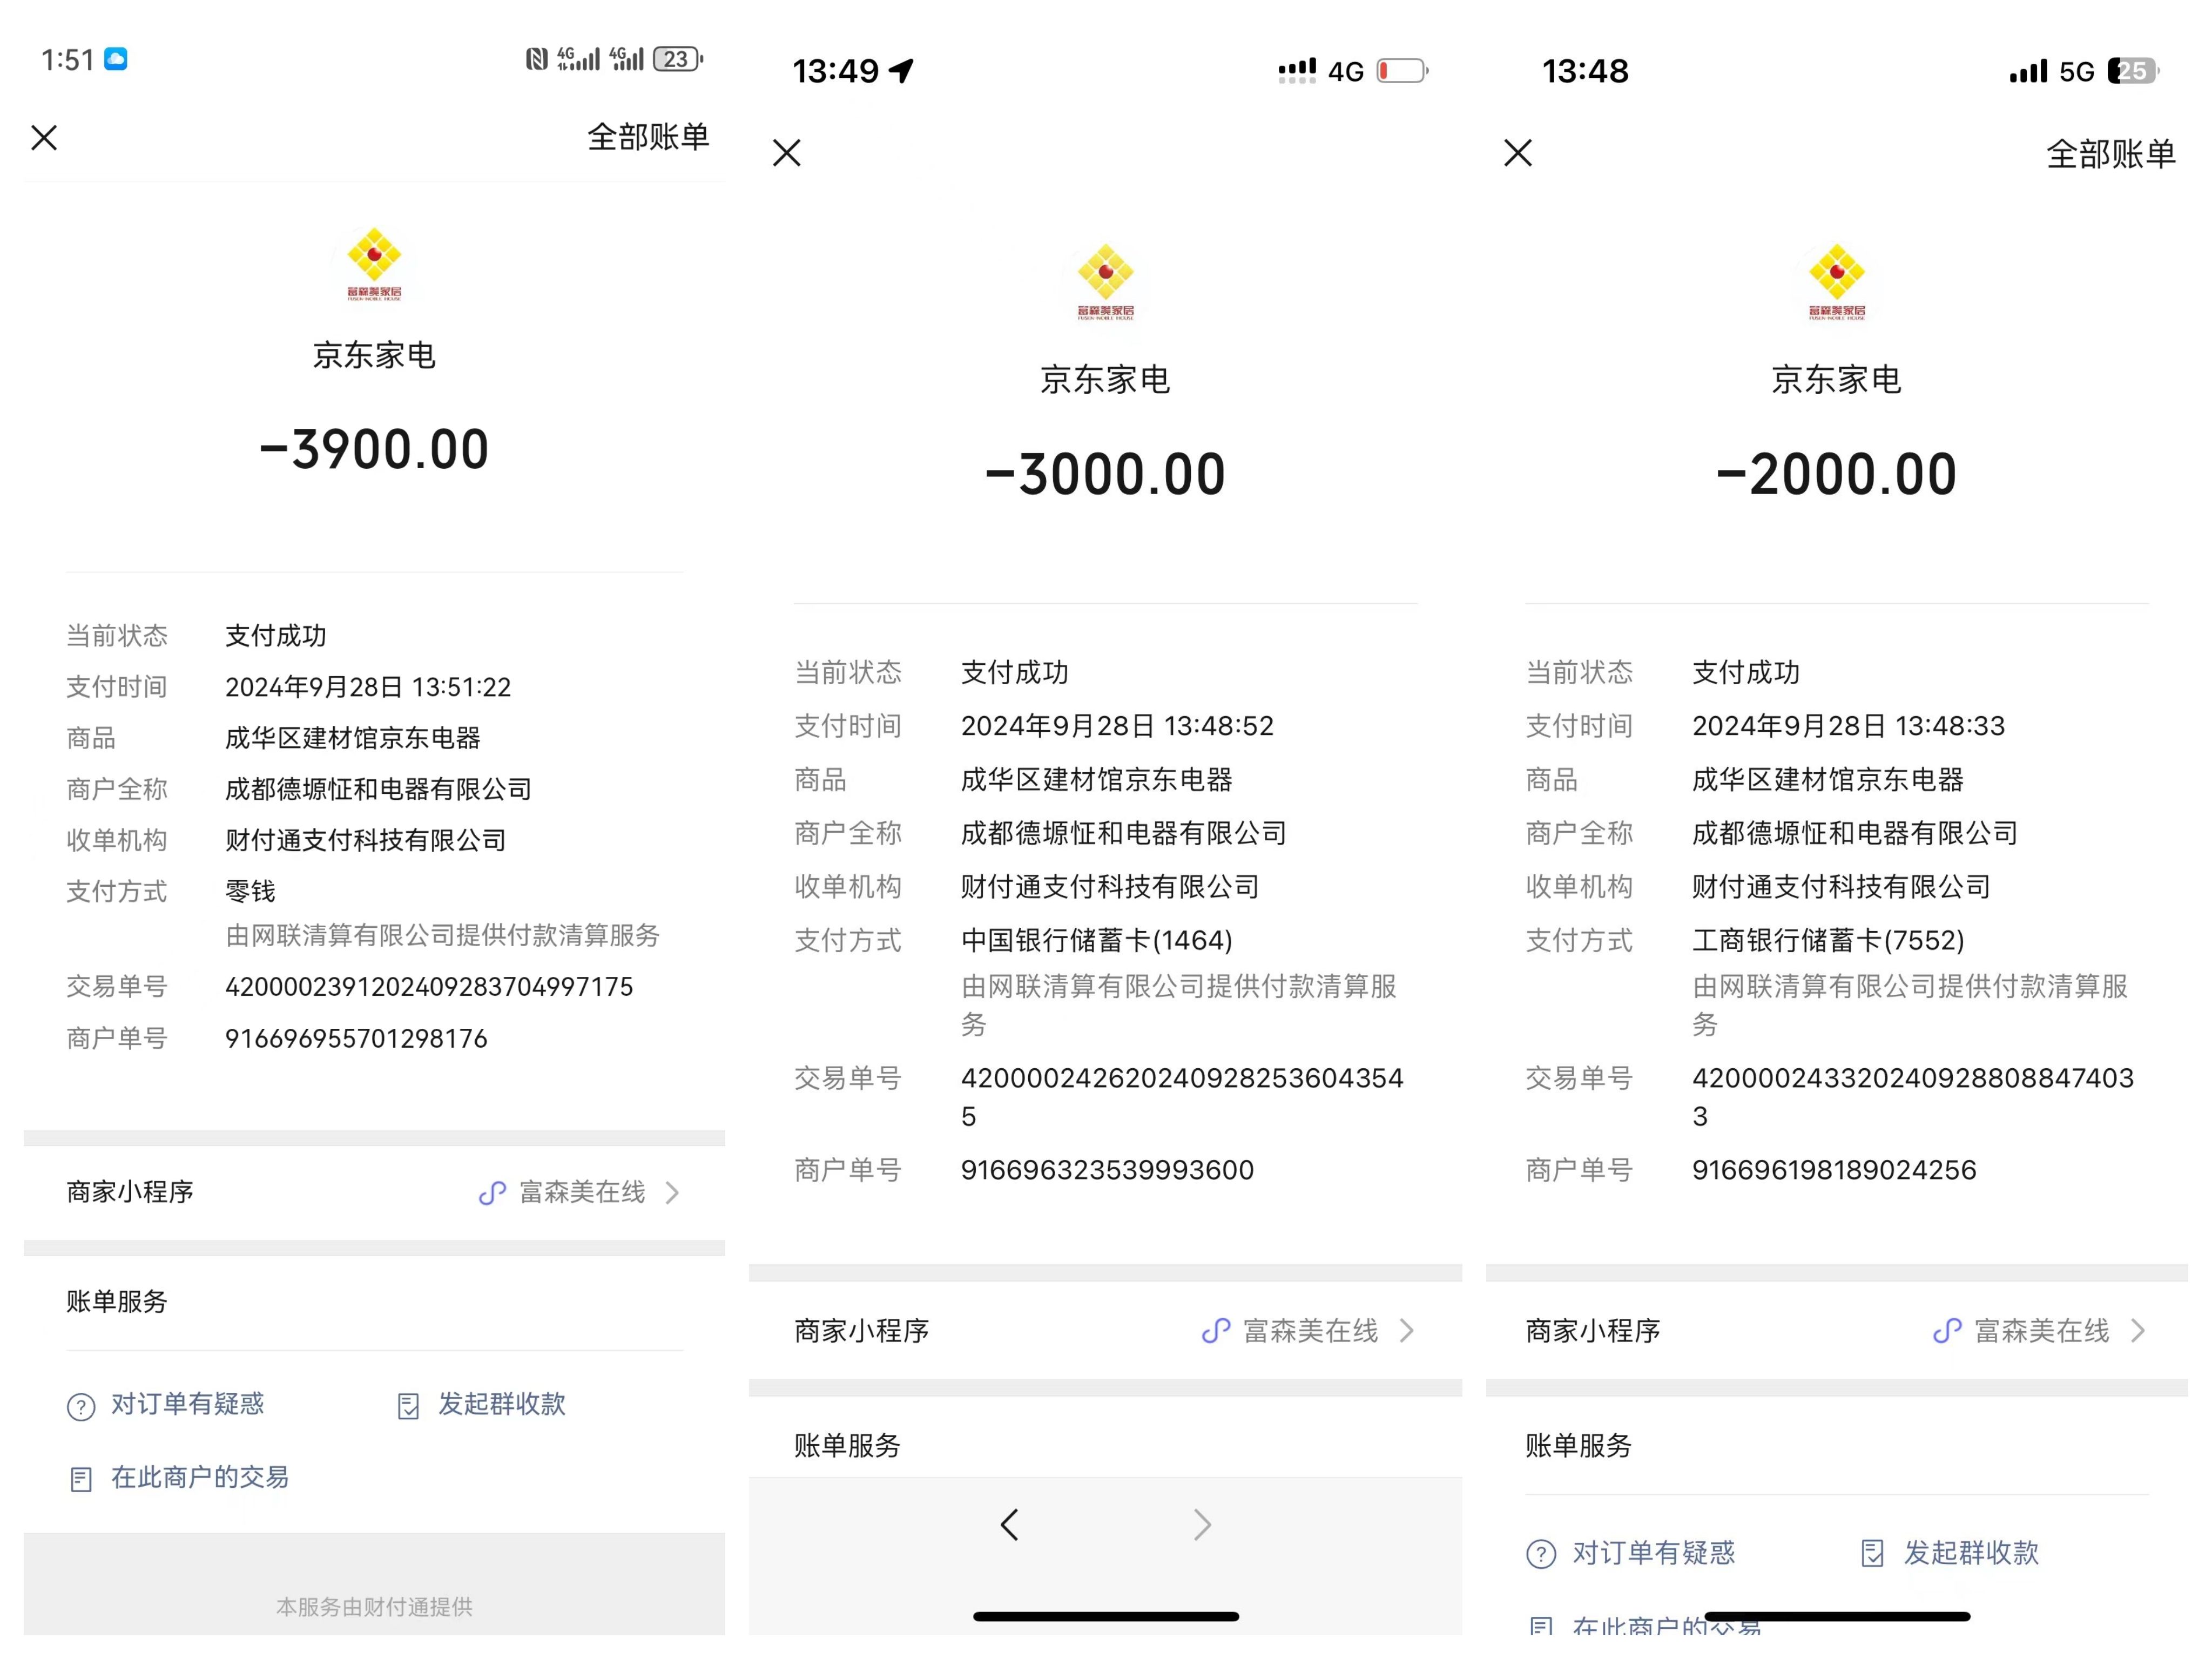Close the right -2000.00 bill screen
The height and width of the screenshot is (1659, 2212).
pyautogui.click(x=1518, y=153)
